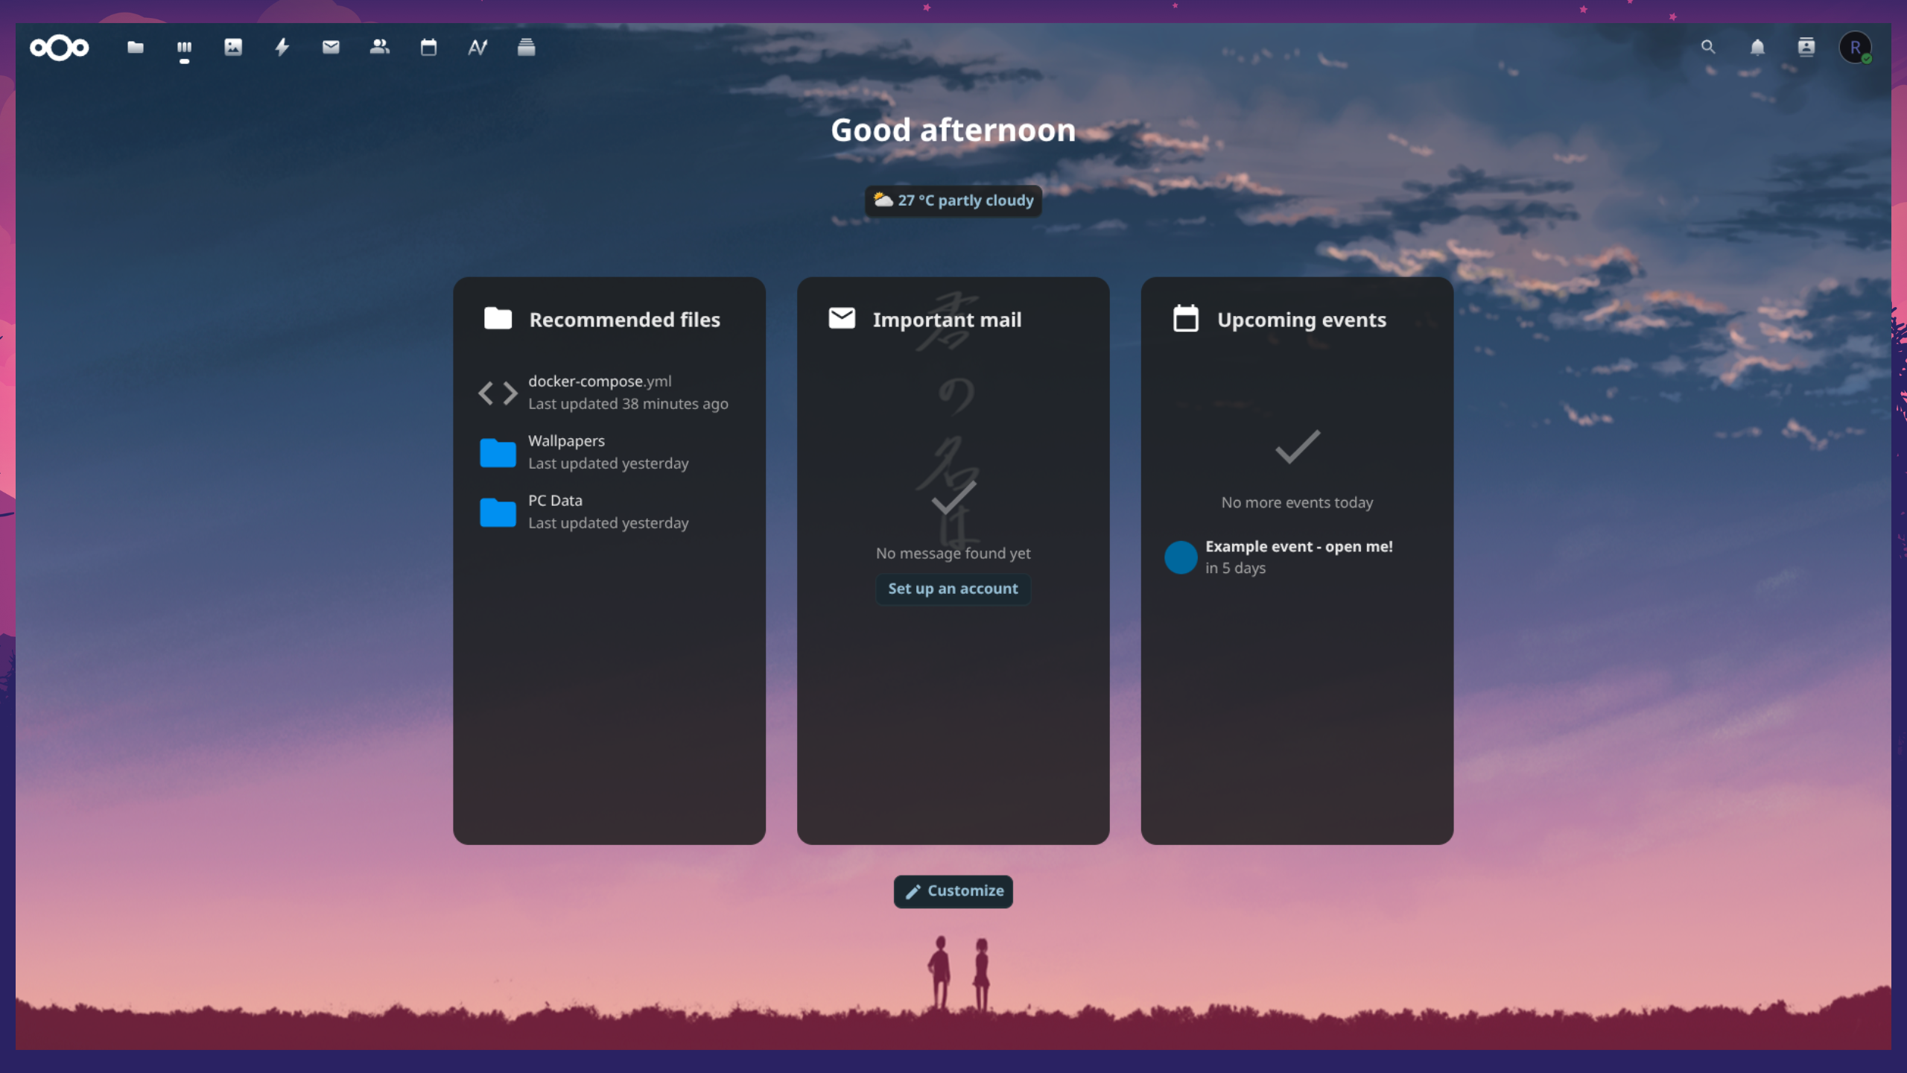Open the Activity lightning bolt icon
This screenshot has width=1907, height=1073.
[x=282, y=48]
